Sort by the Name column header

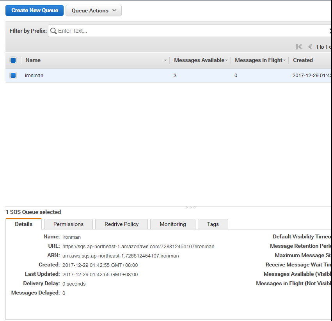click(x=33, y=60)
